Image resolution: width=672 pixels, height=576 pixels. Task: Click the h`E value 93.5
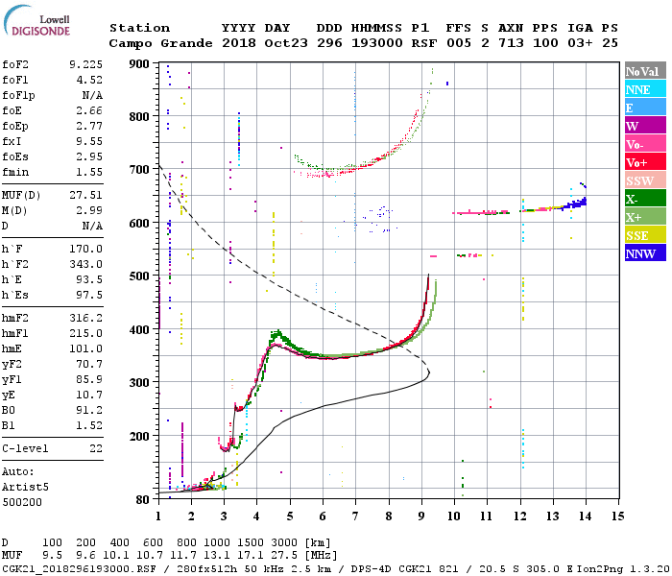(89, 280)
